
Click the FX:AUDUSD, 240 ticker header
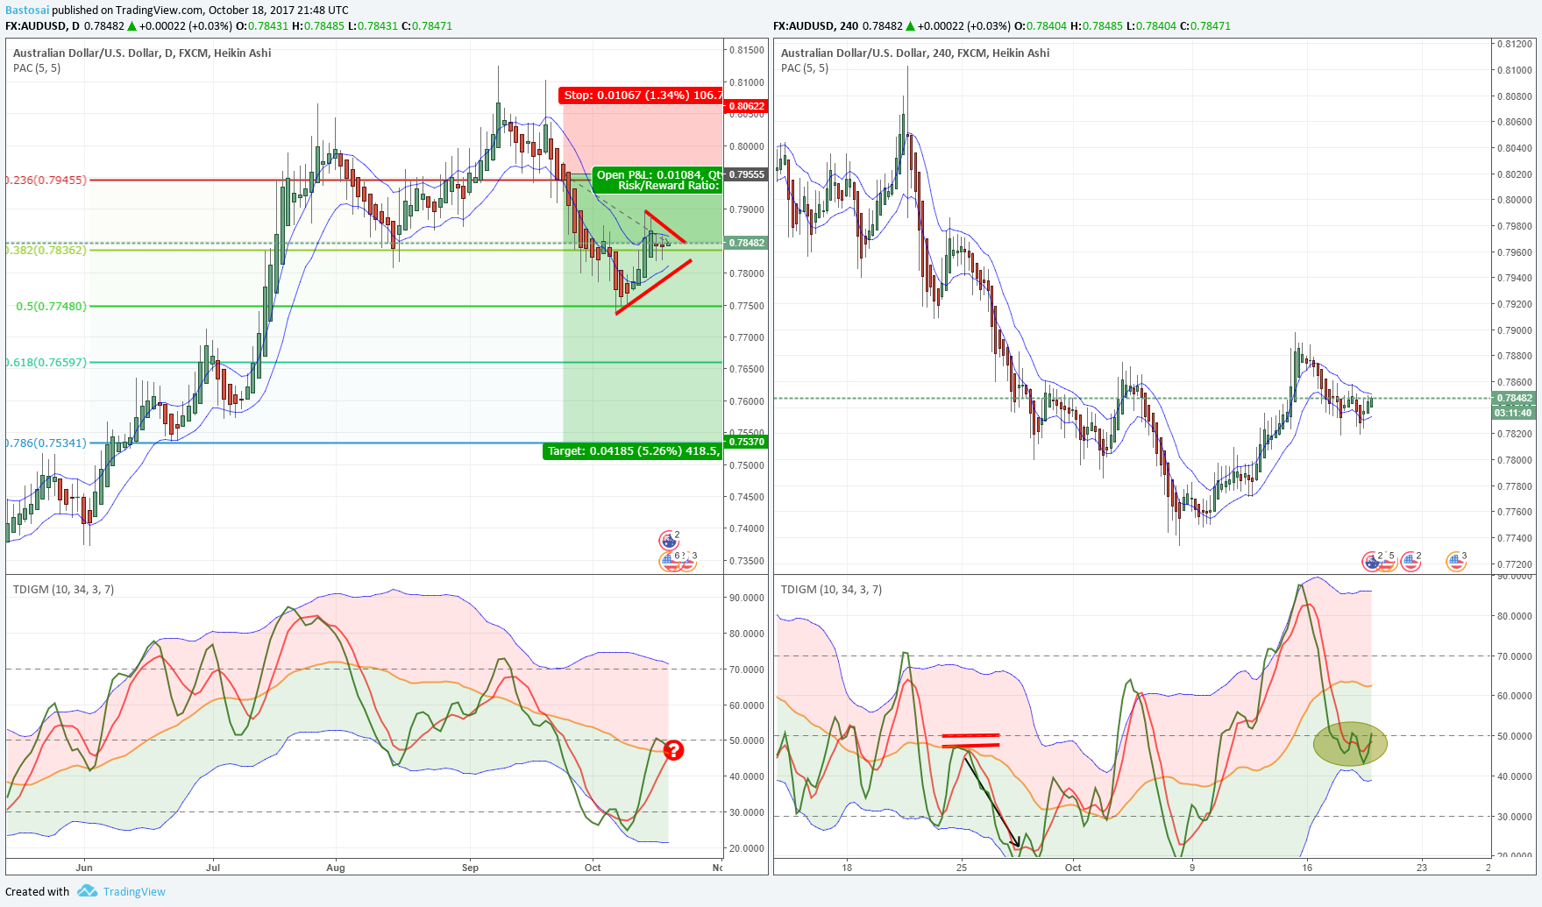pyautogui.click(x=815, y=25)
